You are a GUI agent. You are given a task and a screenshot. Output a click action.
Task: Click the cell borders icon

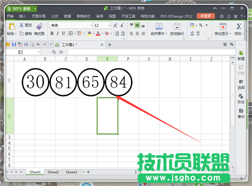coord(71,34)
